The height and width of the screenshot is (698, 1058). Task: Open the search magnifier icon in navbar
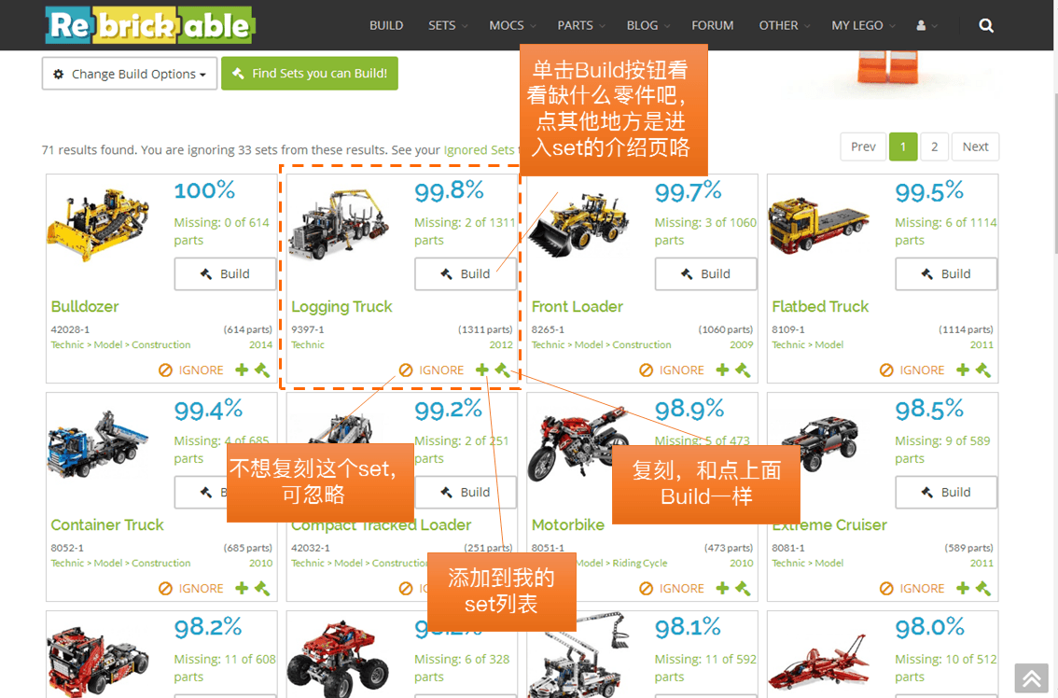coord(986,25)
